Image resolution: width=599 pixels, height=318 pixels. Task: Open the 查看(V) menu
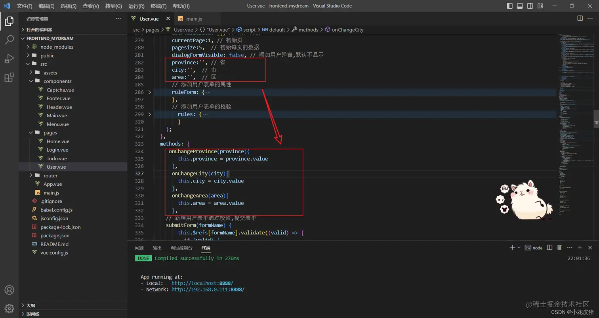pyautogui.click(x=91, y=6)
